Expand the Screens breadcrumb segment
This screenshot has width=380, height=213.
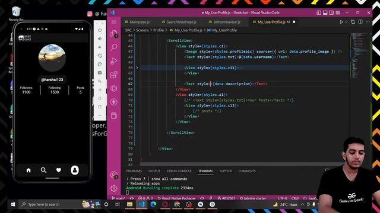(142, 30)
